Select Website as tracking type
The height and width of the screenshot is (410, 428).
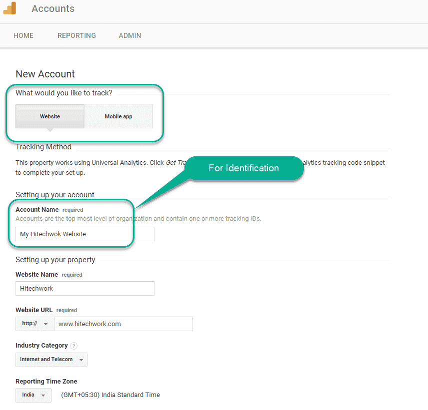click(50, 116)
